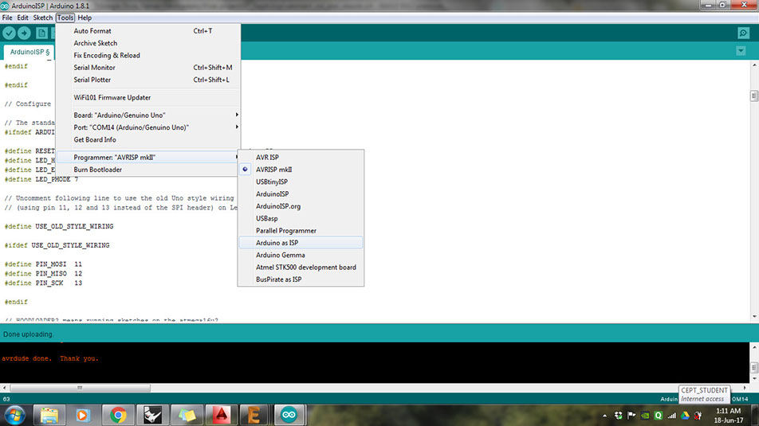Viewport: 759px width, 426px height.
Task: Select Archive Sketch menu entry
Action: pyautogui.click(x=148, y=43)
